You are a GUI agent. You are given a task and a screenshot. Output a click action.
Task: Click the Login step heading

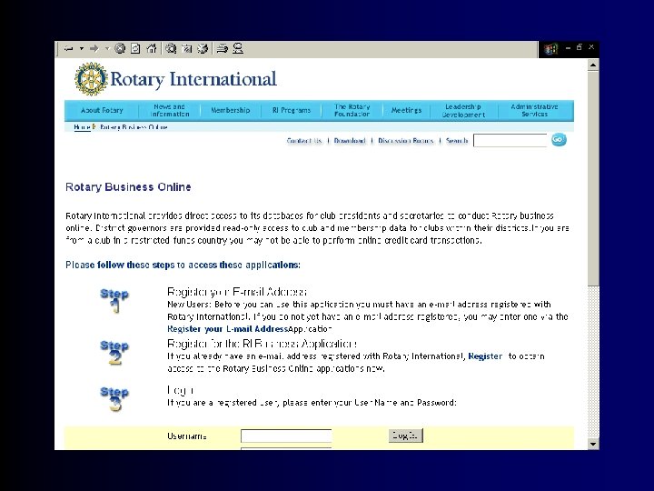180,390
